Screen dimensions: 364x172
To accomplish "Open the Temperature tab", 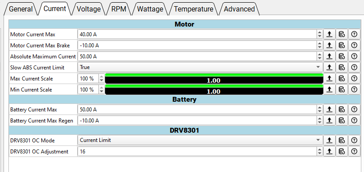I will [193, 9].
